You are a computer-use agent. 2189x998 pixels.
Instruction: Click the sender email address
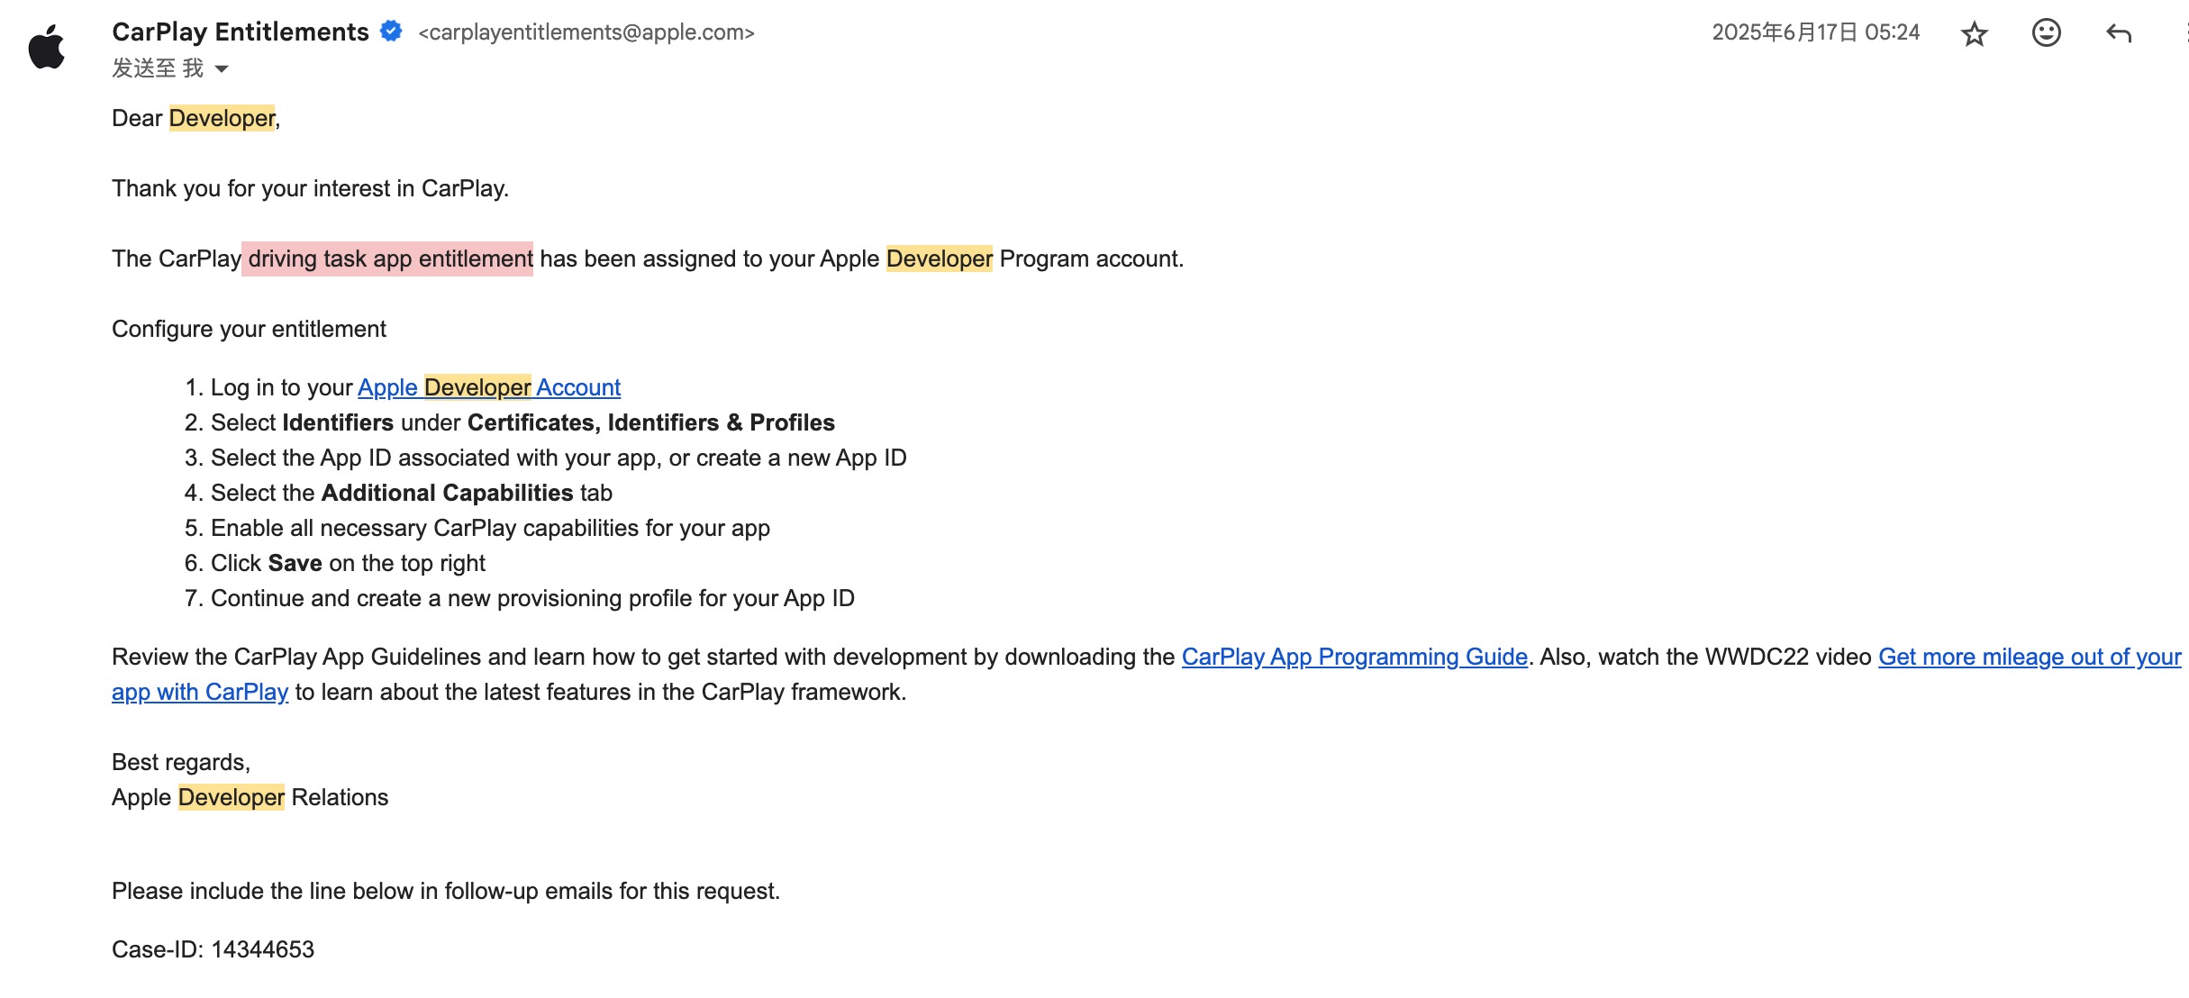tap(586, 32)
